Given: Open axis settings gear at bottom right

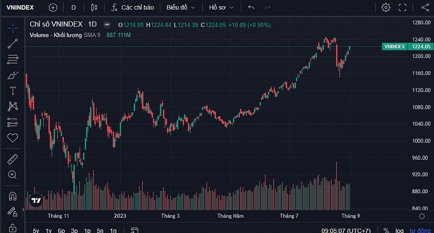Looking at the screenshot, I should coord(422,216).
